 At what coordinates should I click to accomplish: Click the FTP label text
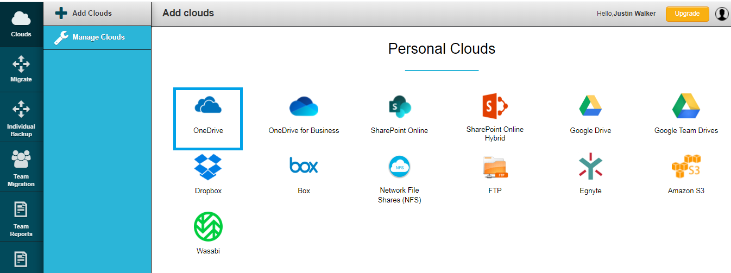[x=495, y=191]
